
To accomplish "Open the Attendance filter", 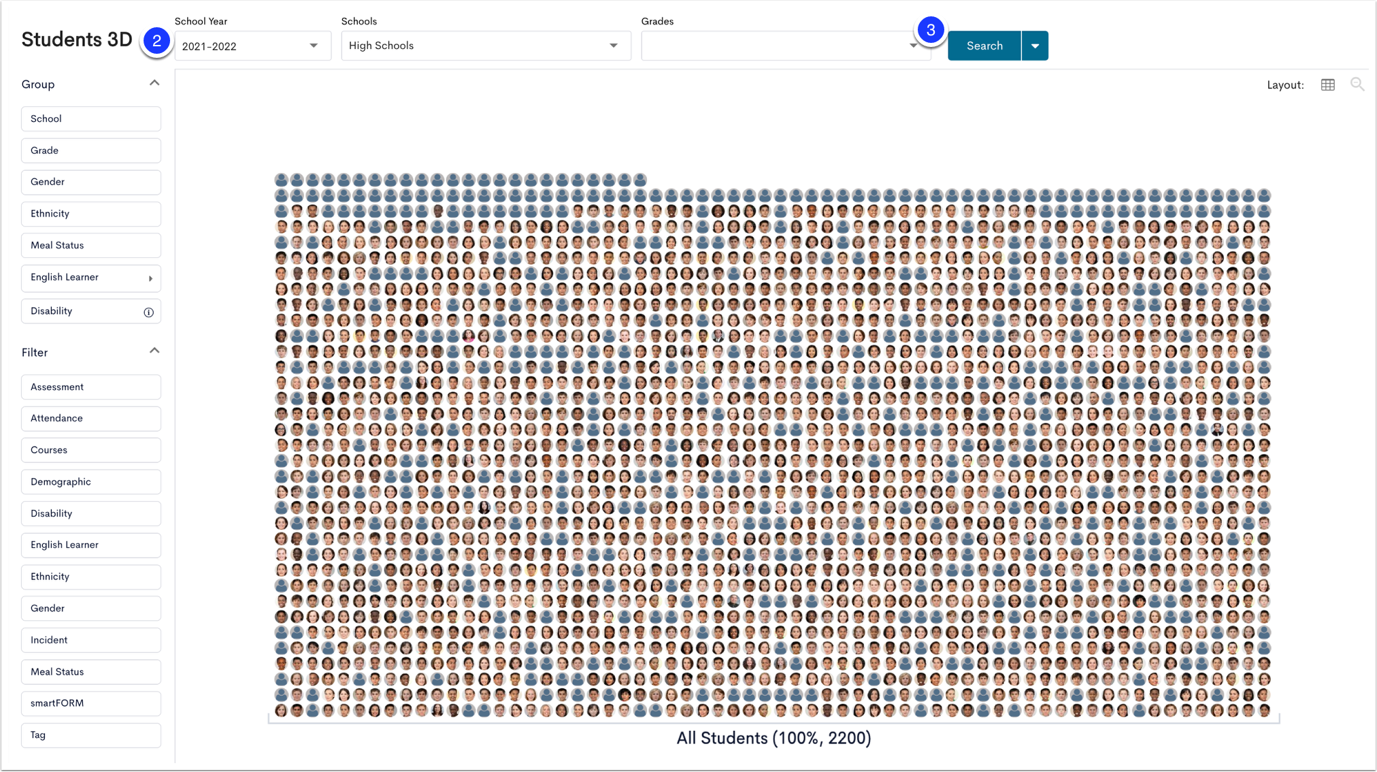I will pyautogui.click(x=91, y=418).
